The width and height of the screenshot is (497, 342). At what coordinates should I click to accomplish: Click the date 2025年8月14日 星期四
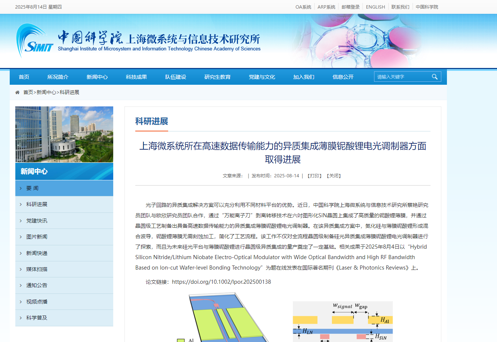tap(38, 7)
